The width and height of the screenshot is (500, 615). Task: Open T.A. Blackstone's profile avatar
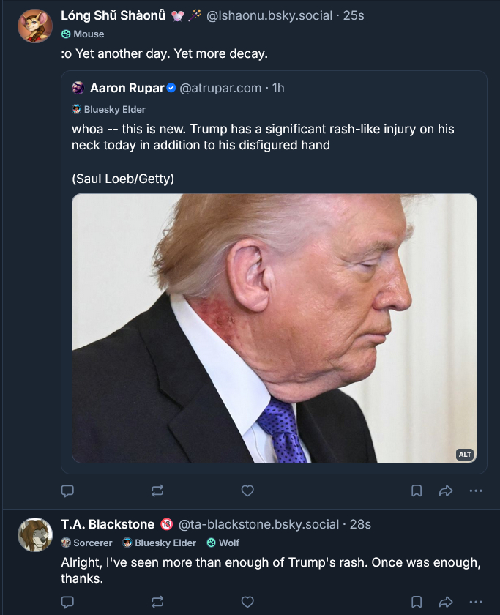(x=35, y=535)
